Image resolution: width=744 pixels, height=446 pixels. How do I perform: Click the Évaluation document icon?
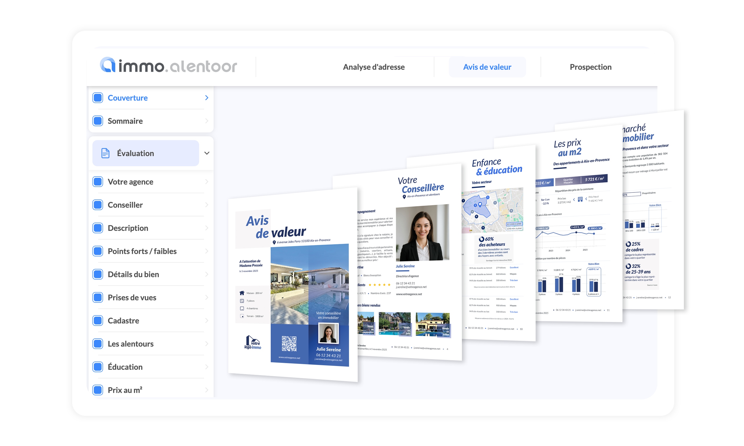(x=105, y=153)
